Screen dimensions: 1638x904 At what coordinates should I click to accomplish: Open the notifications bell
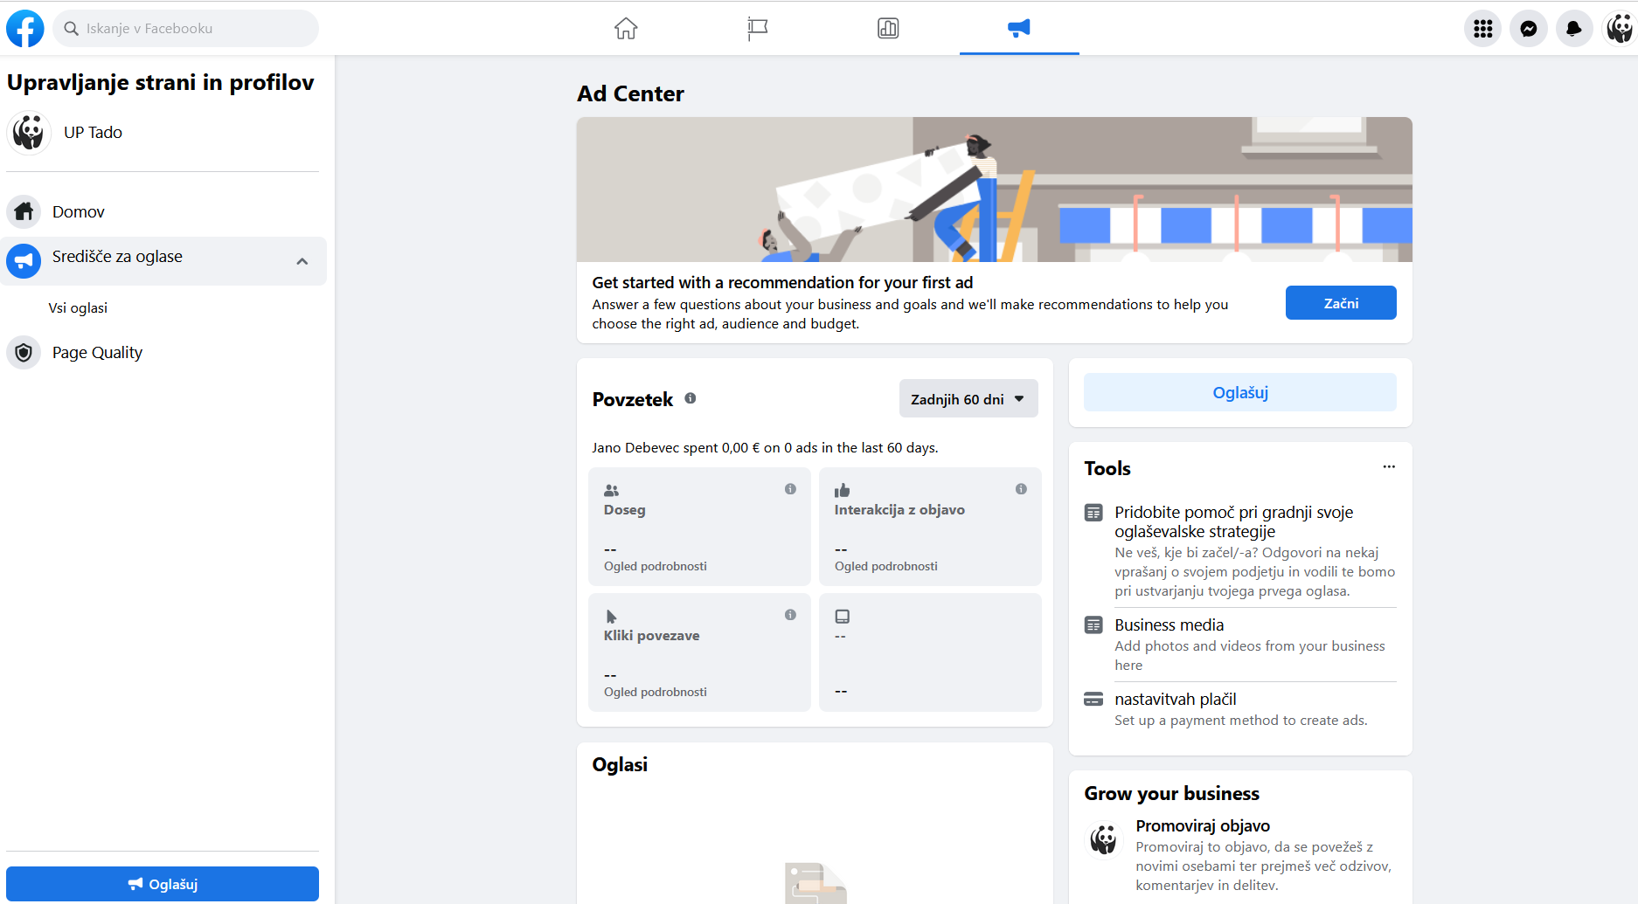[x=1573, y=28]
